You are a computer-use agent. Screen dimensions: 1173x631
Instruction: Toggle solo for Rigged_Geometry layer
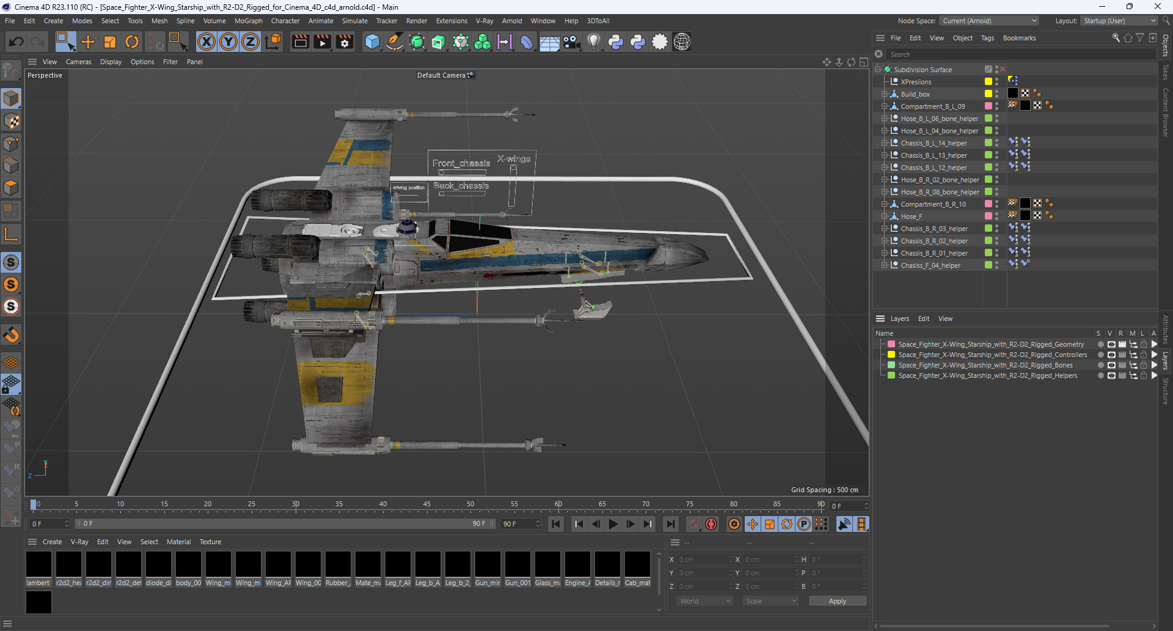[x=1101, y=344]
